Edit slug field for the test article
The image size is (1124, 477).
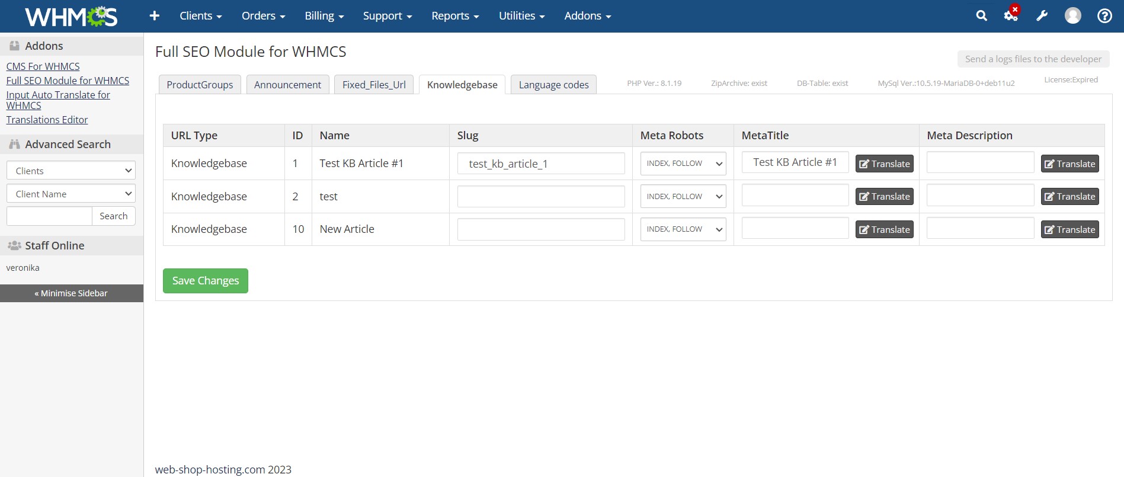[541, 197]
